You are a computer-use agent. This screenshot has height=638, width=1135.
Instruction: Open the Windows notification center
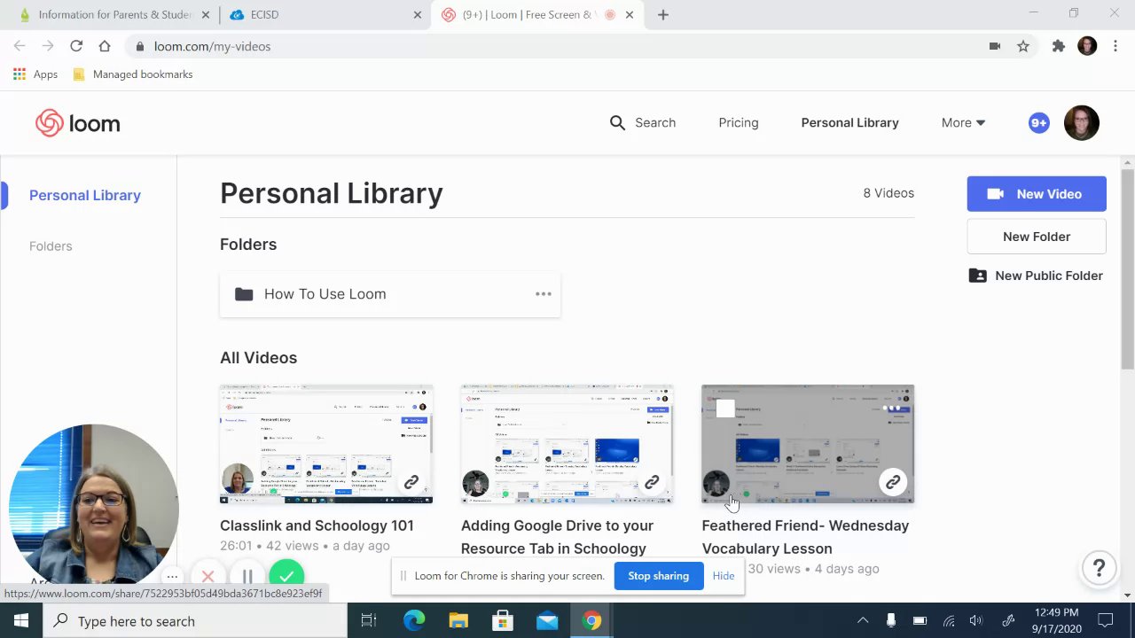[x=1106, y=620]
